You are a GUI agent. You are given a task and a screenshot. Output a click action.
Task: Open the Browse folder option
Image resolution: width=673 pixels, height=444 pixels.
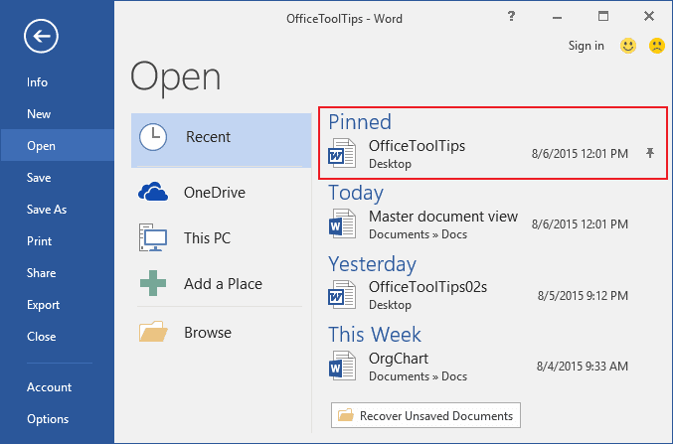[x=153, y=333]
